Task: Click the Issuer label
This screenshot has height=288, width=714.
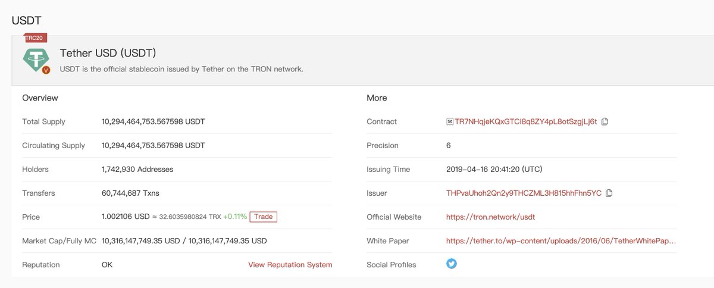Action: pyautogui.click(x=377, y=193)
